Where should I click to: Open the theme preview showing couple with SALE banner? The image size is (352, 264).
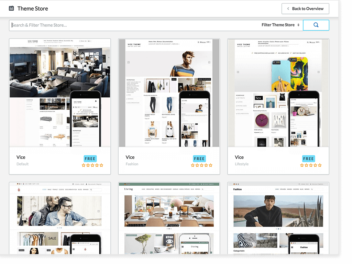point(60,218)
